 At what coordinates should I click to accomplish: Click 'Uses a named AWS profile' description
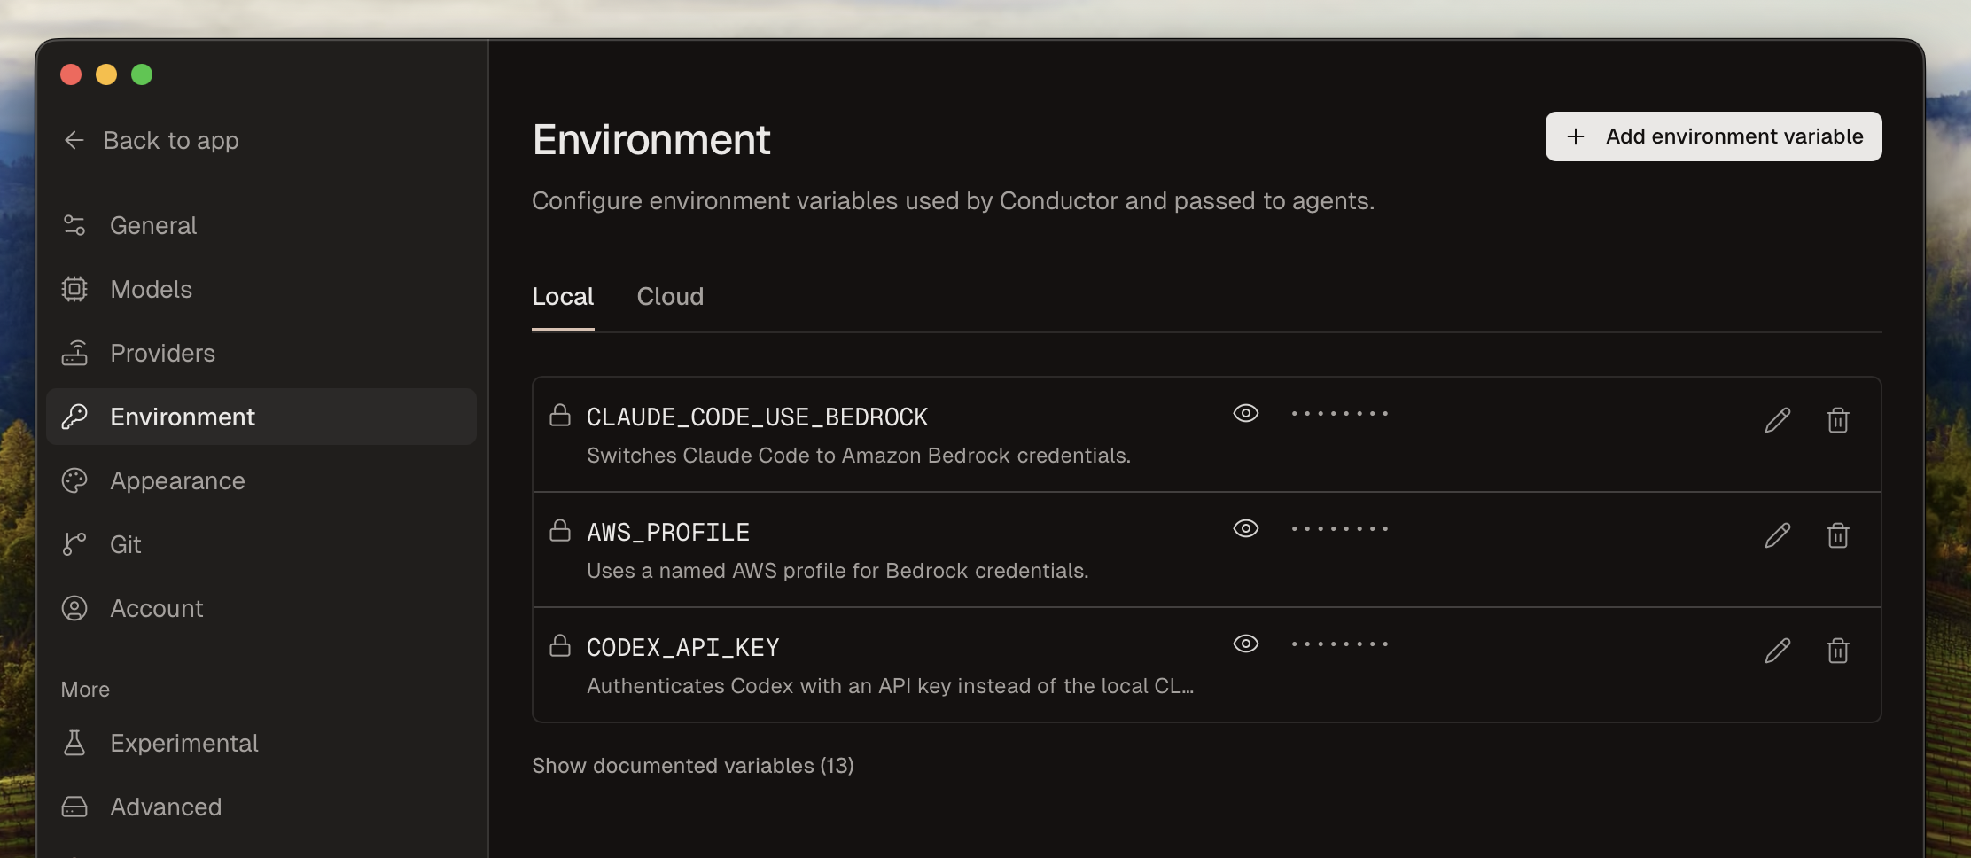[837, 571]
